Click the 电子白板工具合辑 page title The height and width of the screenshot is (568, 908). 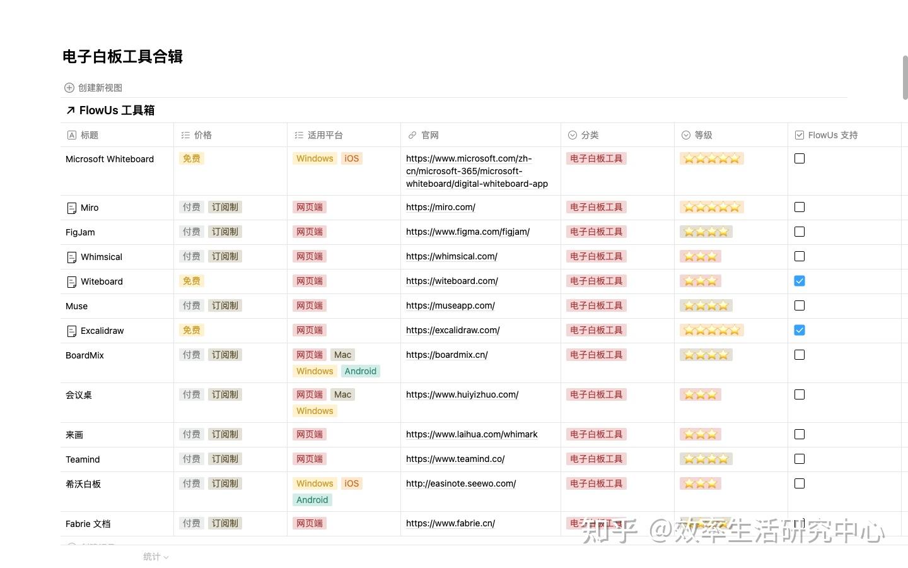(123, 57)
